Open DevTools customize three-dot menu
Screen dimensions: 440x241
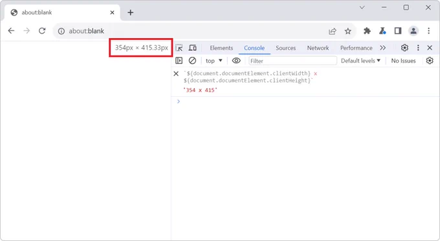click(x=418, y=48)
